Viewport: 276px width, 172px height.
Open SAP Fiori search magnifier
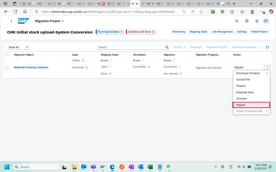coord(237,21)
